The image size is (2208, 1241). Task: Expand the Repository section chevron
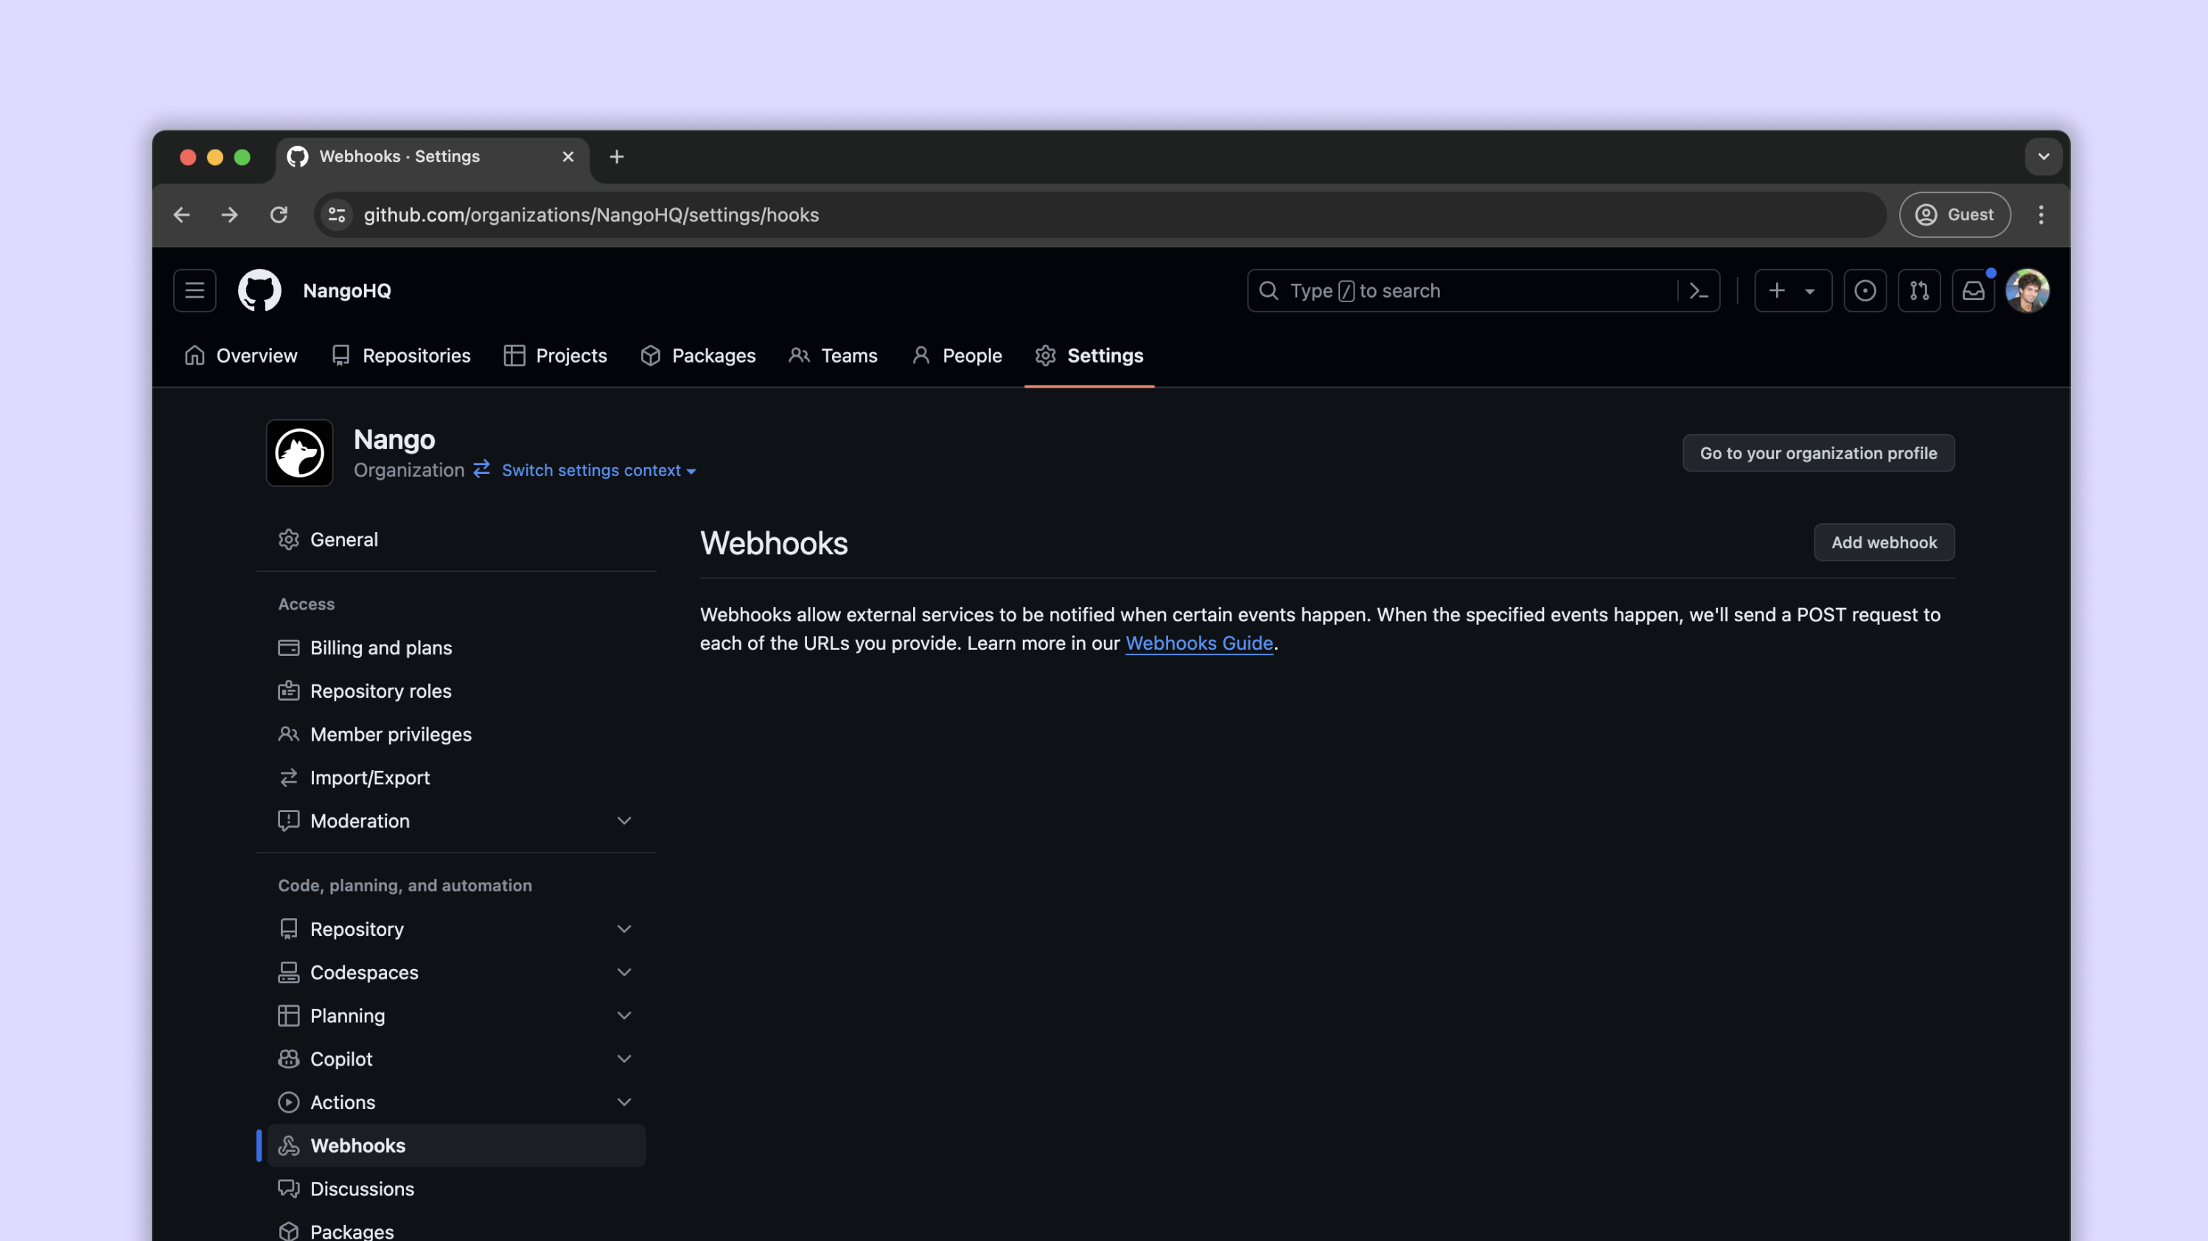click(x=624, y=929)
